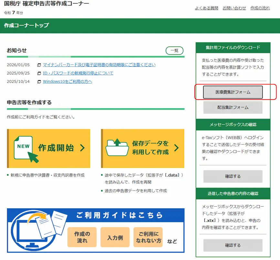Image resolution: width=280 pixels, height=260 pixels.
Task: Select ご利用になれない方 in the guide banner
Action: [x=148, y=237]
